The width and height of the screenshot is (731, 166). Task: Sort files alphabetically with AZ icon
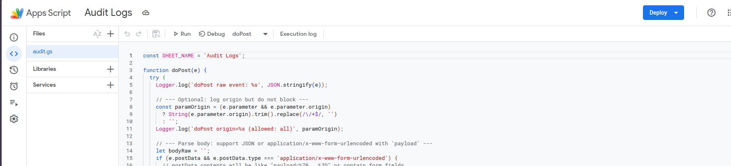tap(97, 34)
